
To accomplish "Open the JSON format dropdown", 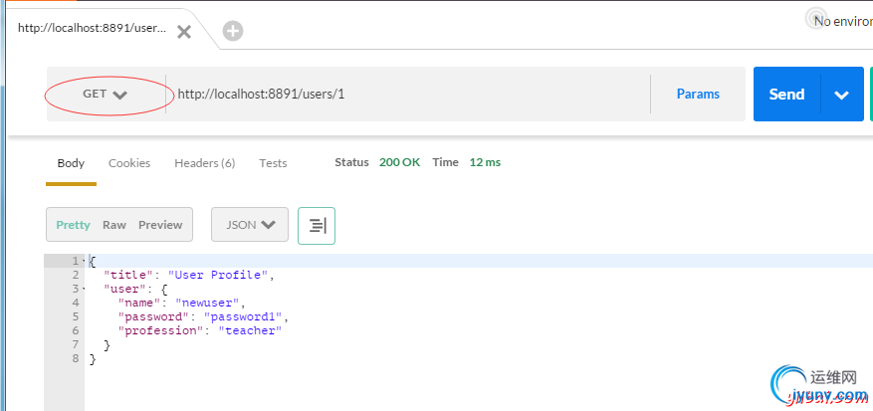I will pos(250,225).
